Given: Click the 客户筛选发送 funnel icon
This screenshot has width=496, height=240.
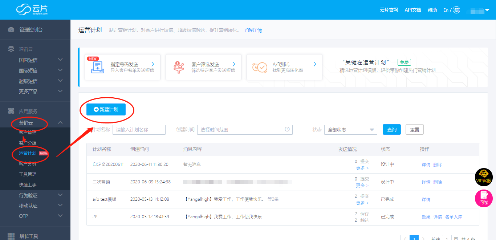Looking at the screenshot, I should click(x=178, y=68).
